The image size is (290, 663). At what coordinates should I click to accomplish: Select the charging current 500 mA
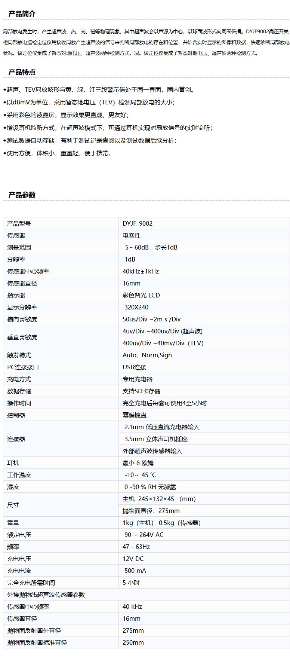[x=135, y=571]
